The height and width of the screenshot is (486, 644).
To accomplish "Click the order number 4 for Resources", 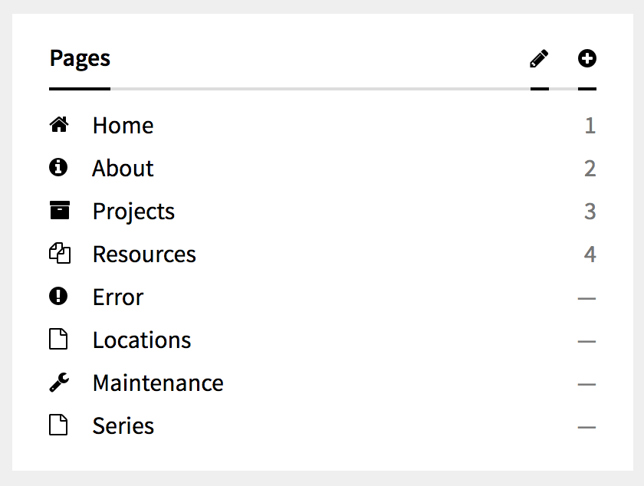I will 590,254.
